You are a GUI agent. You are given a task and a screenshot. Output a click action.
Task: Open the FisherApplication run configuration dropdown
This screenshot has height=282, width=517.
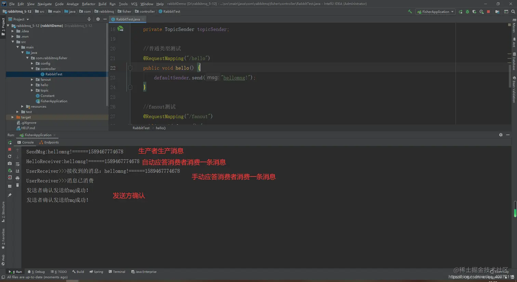point(435,12)
